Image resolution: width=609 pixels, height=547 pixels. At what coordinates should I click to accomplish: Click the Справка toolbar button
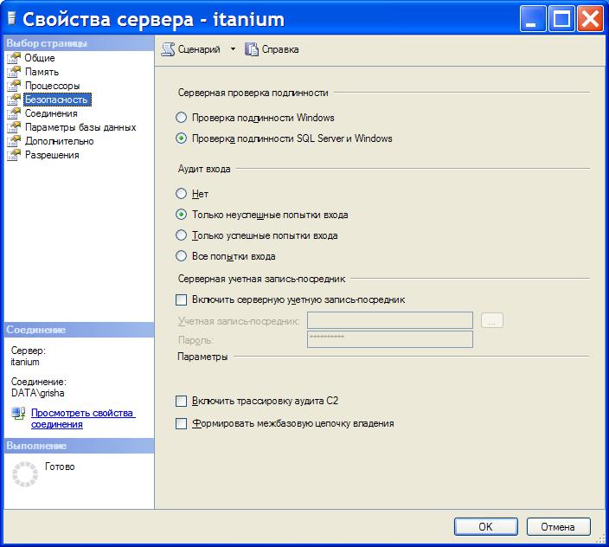[272, 49]
